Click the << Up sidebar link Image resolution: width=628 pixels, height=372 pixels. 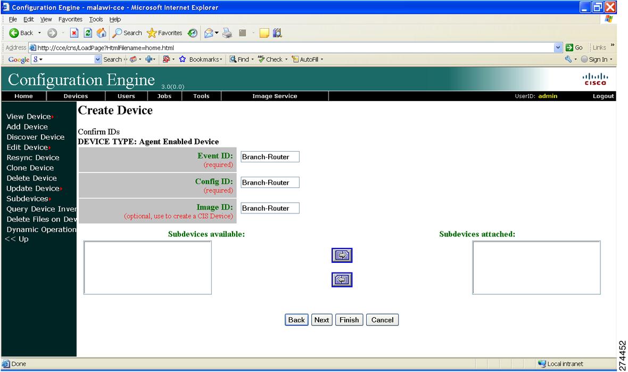pos(17,239)
